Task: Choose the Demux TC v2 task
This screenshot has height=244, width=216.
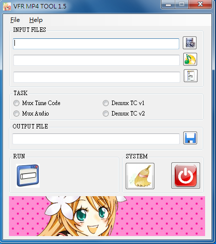Action: click(x=124, y=114)
